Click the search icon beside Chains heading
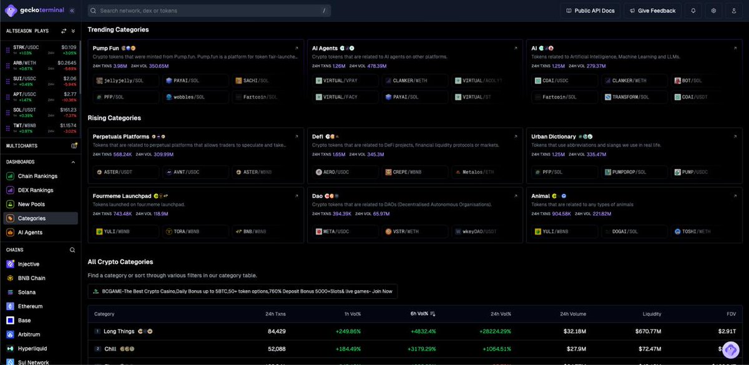 point(72,250)
